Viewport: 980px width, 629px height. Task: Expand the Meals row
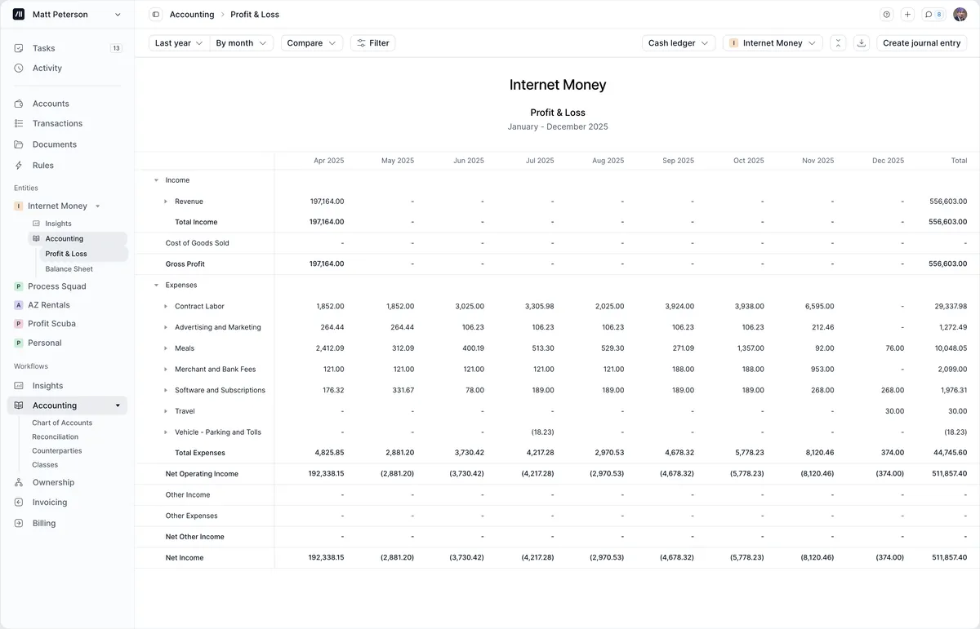point(166,348)
